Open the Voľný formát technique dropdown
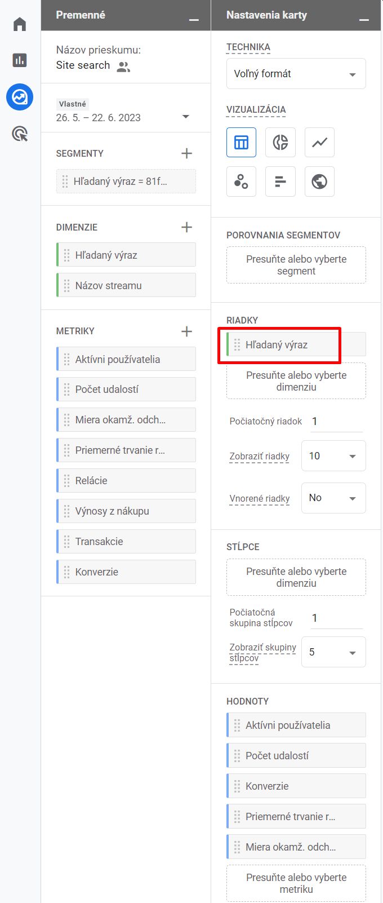The image size is (383, 903). pos(296,74)
